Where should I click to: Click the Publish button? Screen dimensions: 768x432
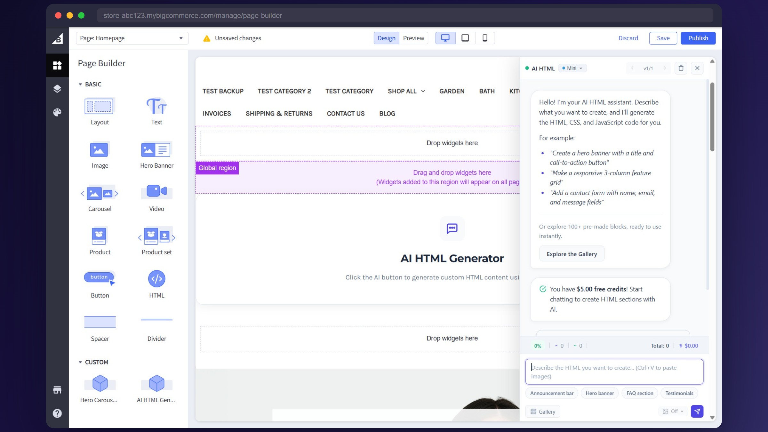point(698,38)
